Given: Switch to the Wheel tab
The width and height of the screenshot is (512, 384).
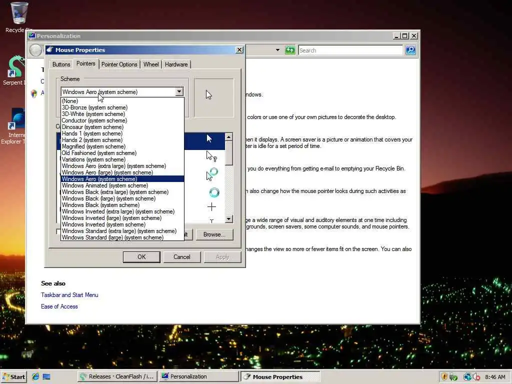Looking at the screenshot, I should click(x=151, y=64).
